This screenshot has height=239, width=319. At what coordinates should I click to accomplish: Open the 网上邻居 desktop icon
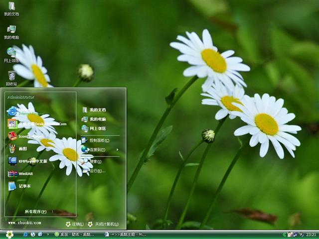11,54
